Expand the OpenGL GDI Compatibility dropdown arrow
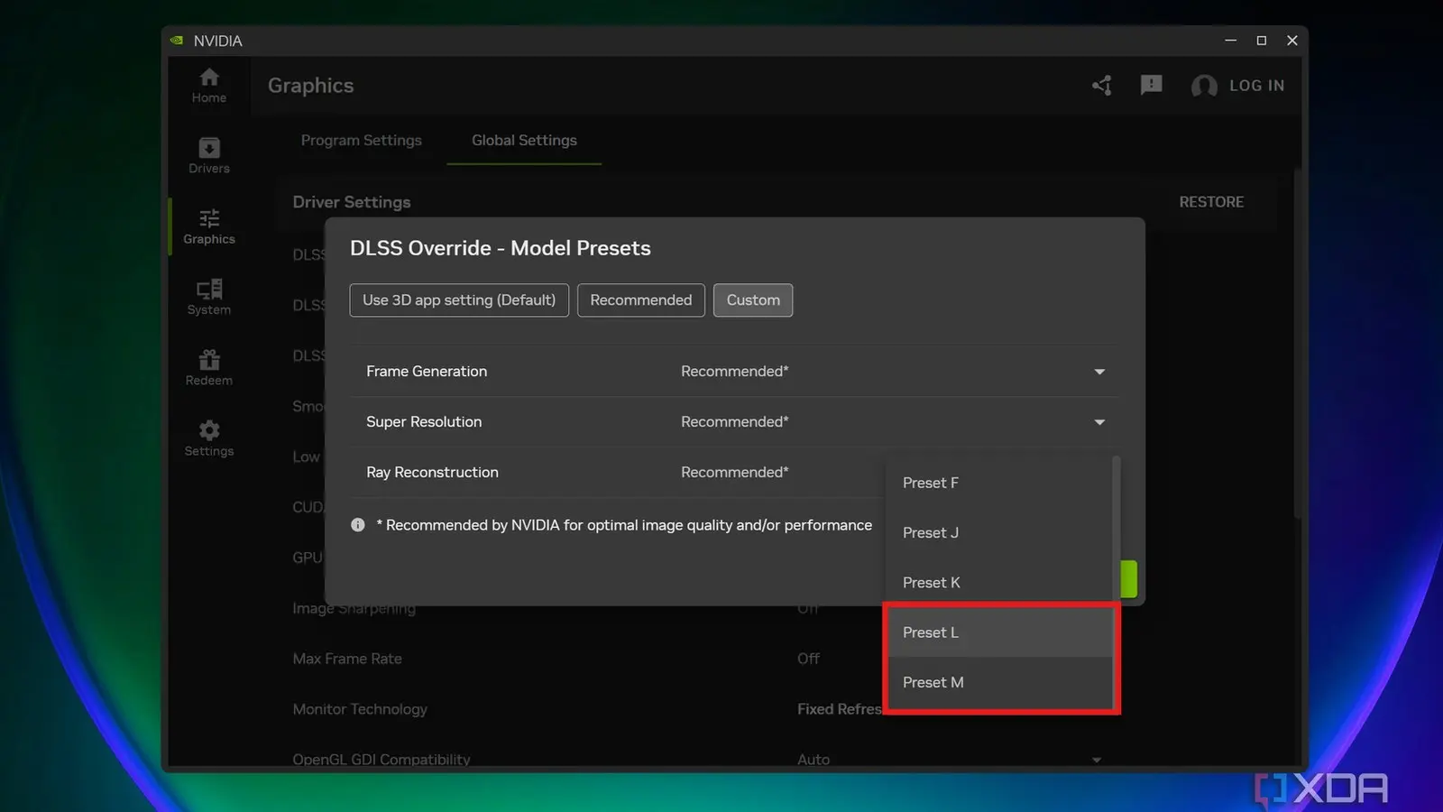Image resolution: width=1443 pixels, height=812 pixels. 1097,760
